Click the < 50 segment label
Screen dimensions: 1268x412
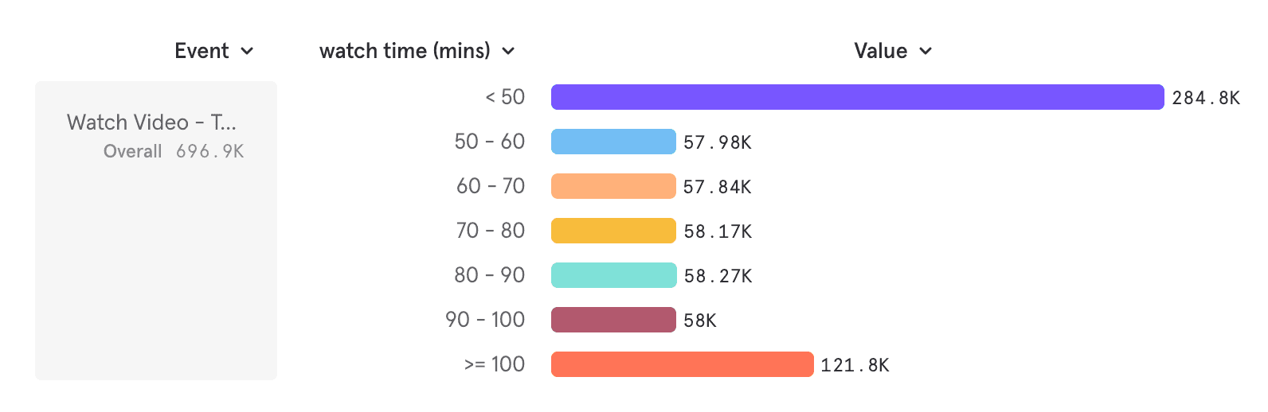tap(505, 97)
